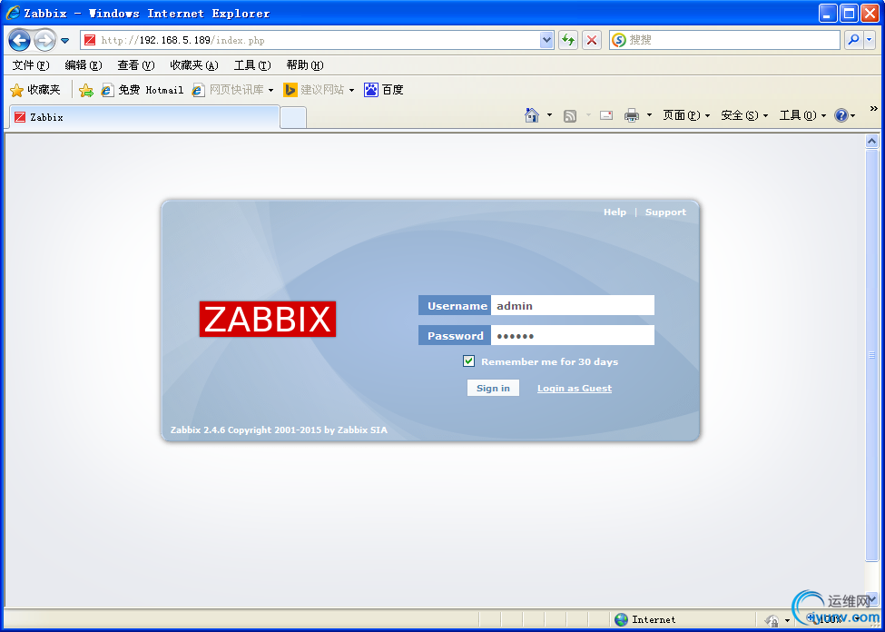
Task: Click the Home page icon
Action: 532,115
